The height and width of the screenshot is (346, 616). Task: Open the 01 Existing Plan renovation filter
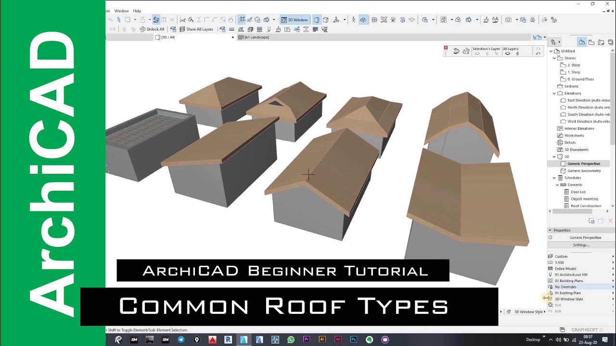pyautogui.click(x=581, y=293)
